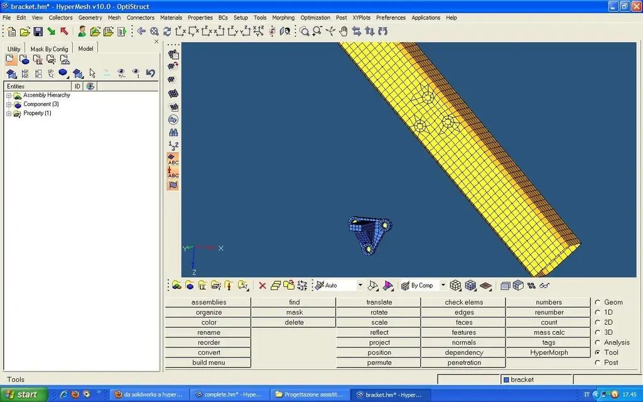Click the HyperMorph panel button

549,352
